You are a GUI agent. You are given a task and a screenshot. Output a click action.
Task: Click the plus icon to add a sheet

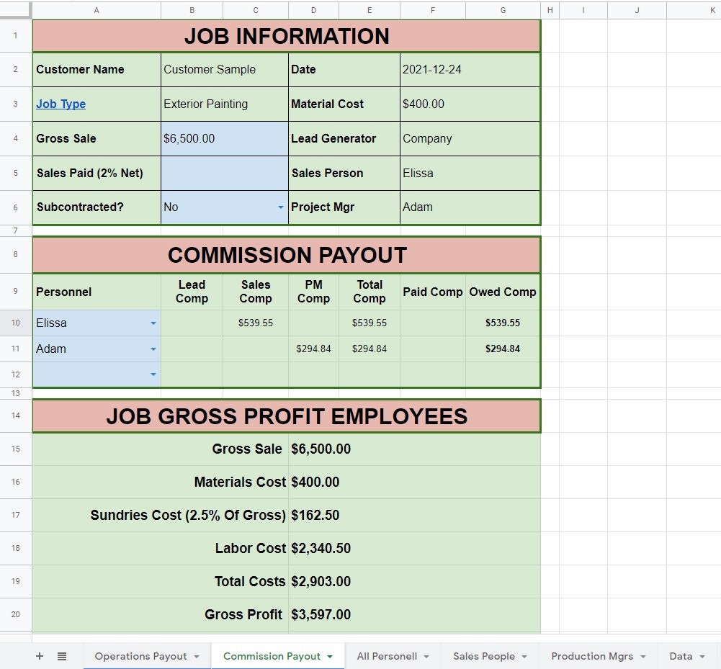point(39,656)
